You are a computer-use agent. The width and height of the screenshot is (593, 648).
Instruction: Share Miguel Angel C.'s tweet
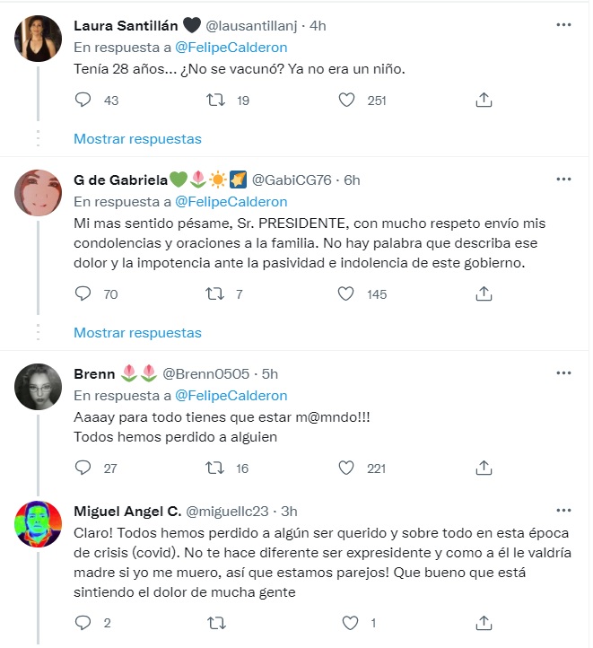pos(483,622)
